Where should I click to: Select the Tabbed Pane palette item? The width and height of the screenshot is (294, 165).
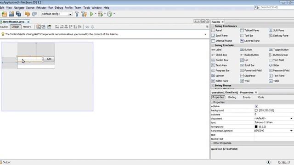point(249,30)
